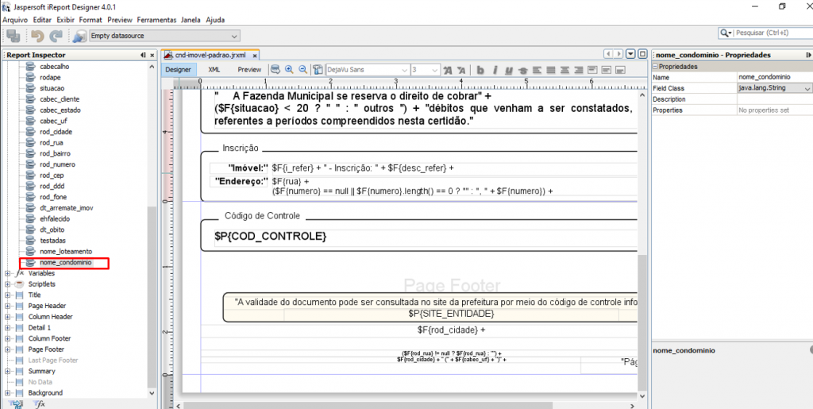
Task: Align text to top
Action: (x=592, y=70)
